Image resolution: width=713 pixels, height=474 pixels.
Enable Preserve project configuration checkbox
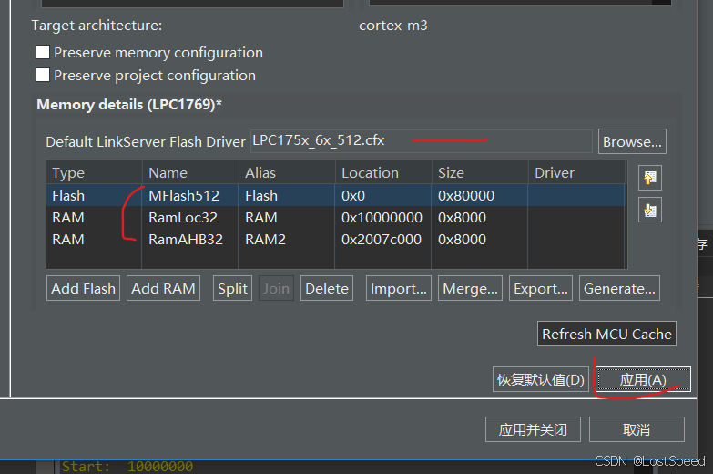click(43, 75)
